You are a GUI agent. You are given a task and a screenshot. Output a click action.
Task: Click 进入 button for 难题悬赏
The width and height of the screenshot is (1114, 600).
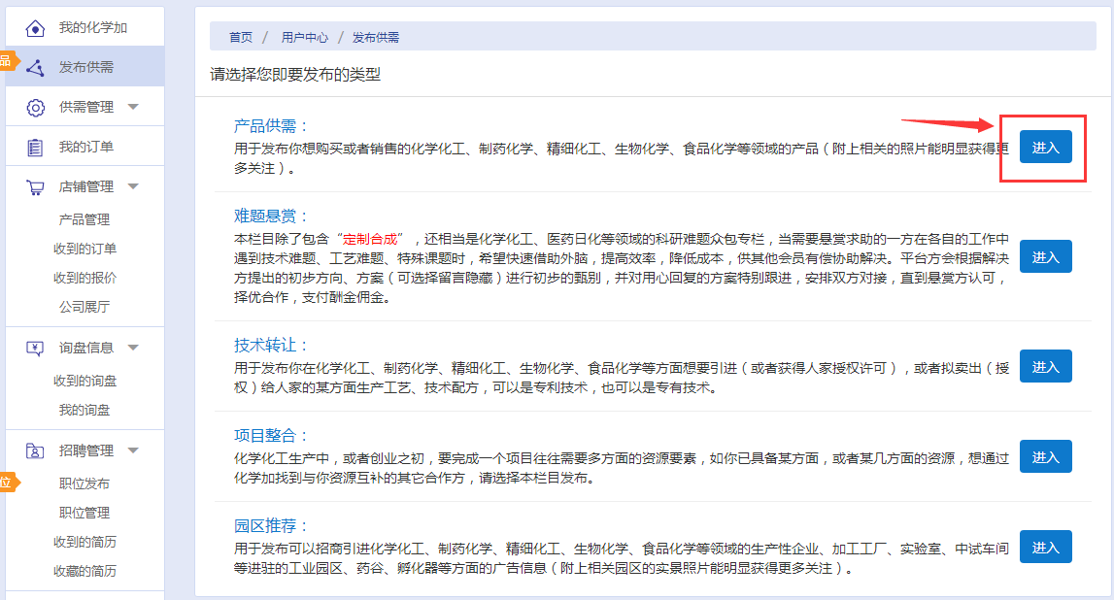pos(1045,257)
